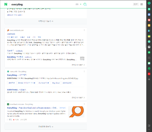Viewport: 152px width, 132px height.
Task: Open the yellow memo note sidebar panel
Action: tap(149, 36)
